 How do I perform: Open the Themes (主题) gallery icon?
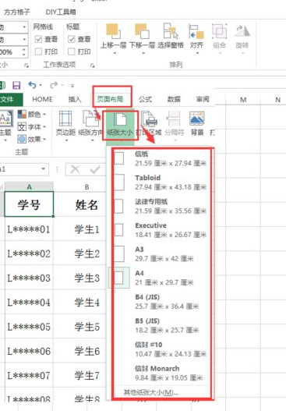[x=5, y=119]
